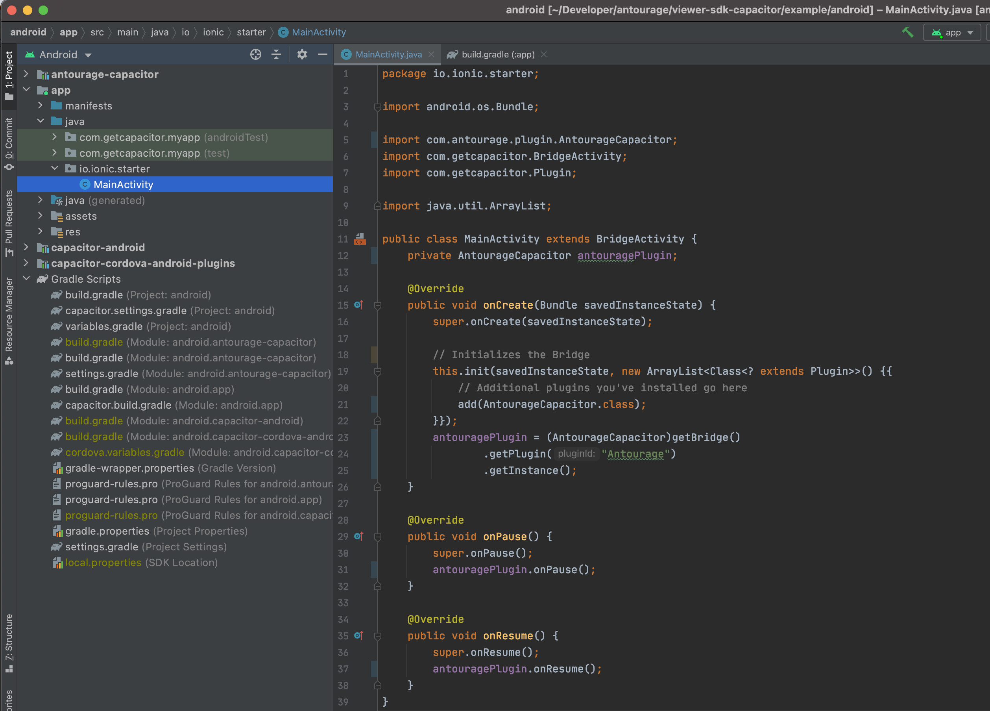
Task: Open the app run configuration dropdown
Action: pyautogui.click(x=952, y=32)
